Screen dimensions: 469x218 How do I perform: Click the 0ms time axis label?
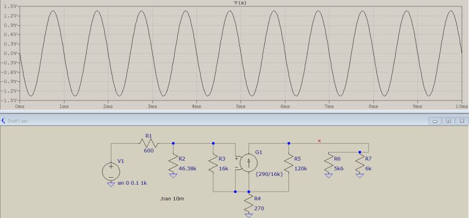[19, 106]
